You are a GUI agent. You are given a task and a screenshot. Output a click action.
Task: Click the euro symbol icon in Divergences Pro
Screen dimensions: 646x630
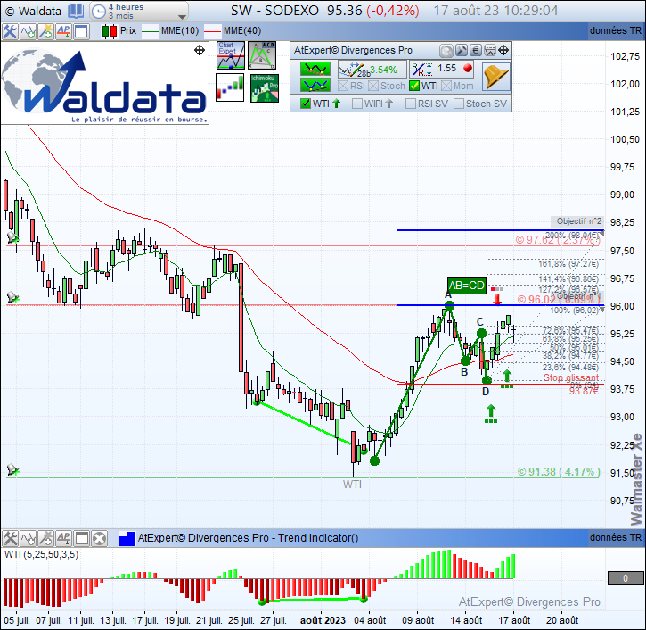coord(476,51)
